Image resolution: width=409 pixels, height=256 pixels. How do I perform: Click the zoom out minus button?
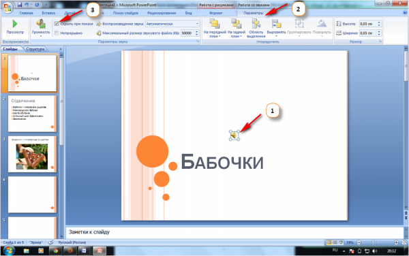[x=359, y=242]
